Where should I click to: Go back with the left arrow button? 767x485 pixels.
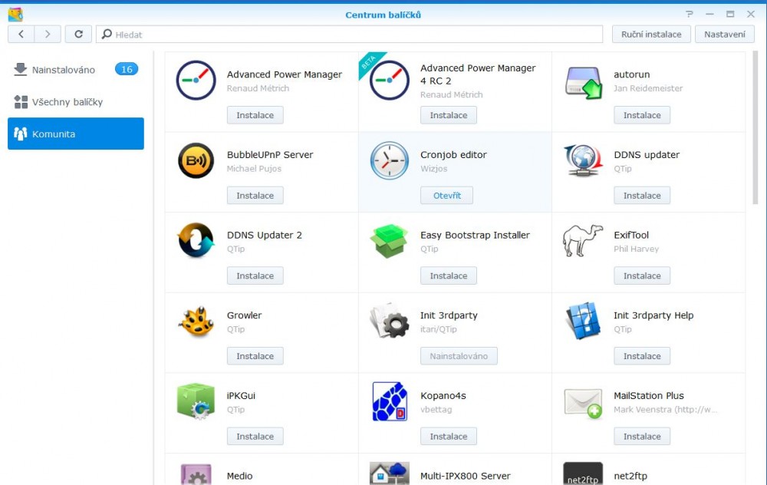point(21,34)
